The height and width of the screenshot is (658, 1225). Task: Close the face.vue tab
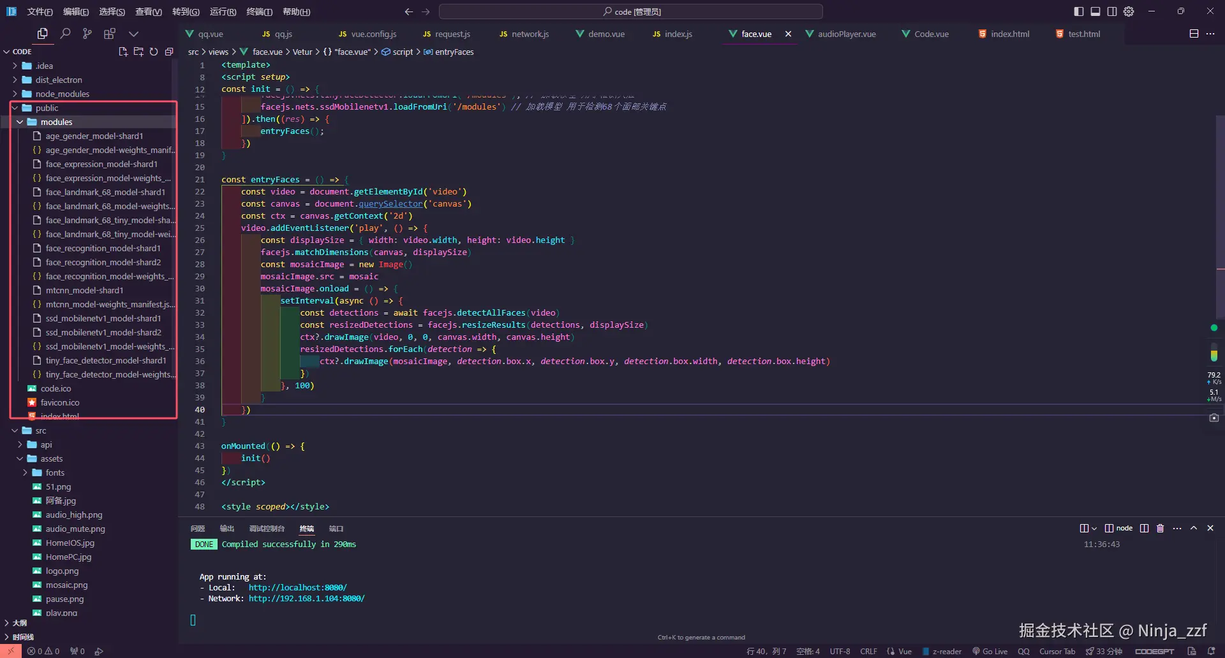coord(789,34)
